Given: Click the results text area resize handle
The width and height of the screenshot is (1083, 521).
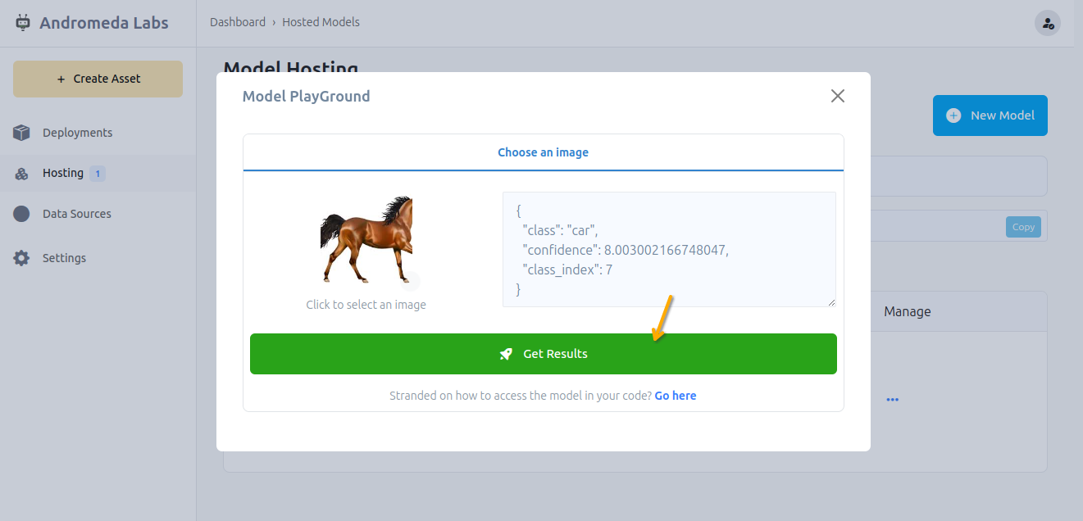Looking at the screenshot, I should [831, 302].
